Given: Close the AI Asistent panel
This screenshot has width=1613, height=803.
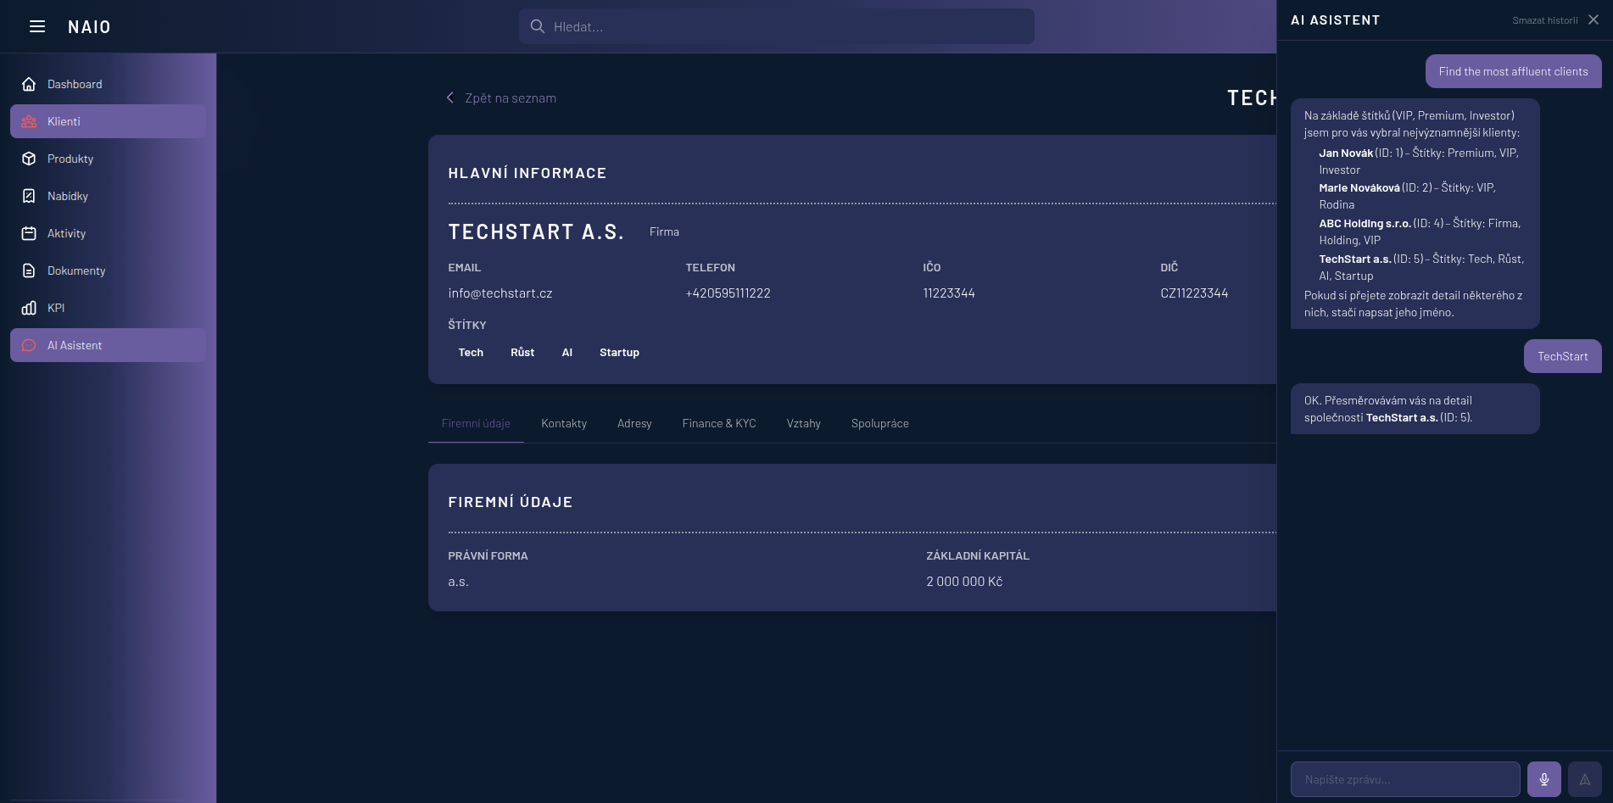Looking at the screenshot, I should point(1593,19).
